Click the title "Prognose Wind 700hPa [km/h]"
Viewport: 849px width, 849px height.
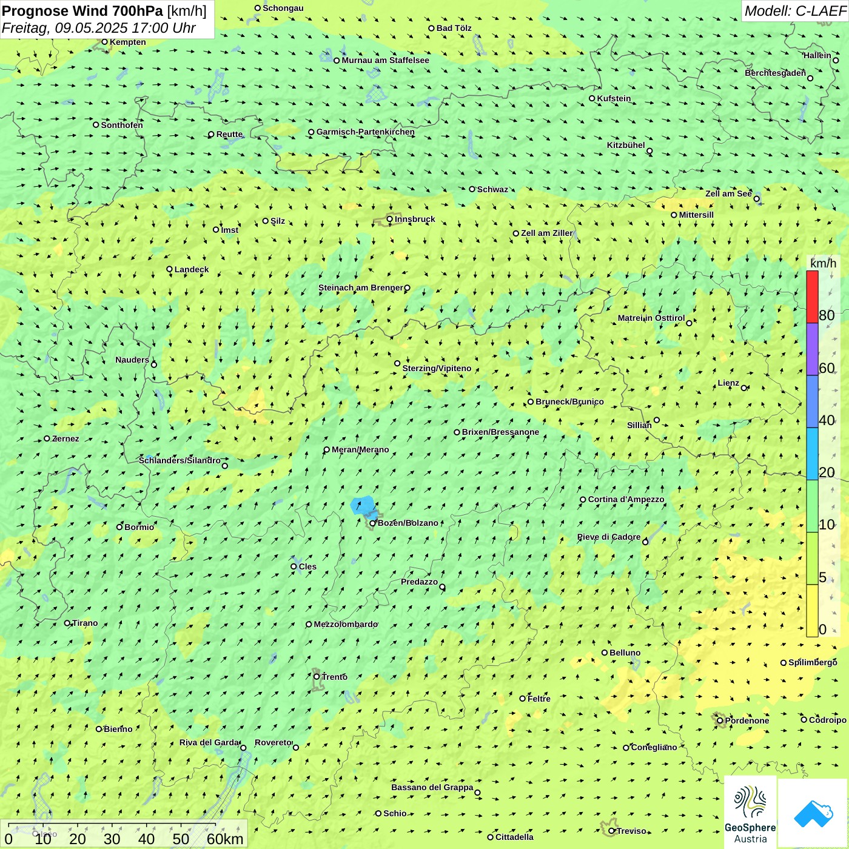(x=104, y=11)
